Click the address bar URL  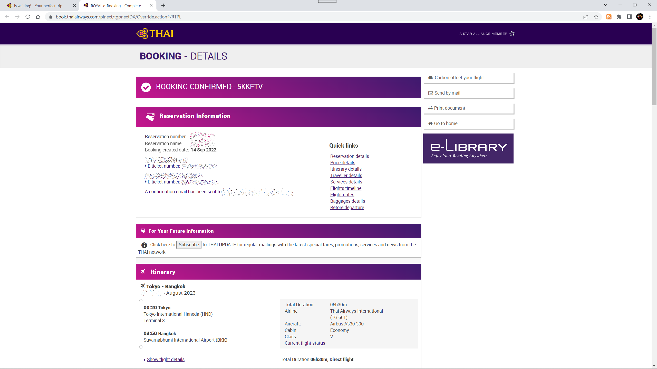[119, 17]
